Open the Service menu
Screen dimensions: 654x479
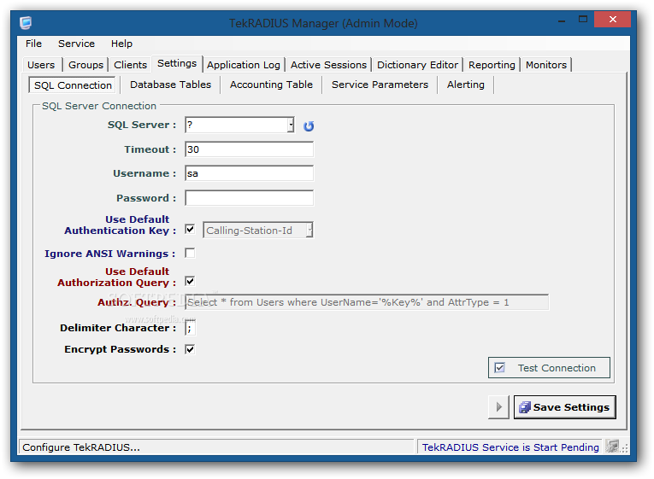click(x=76, y=44)
